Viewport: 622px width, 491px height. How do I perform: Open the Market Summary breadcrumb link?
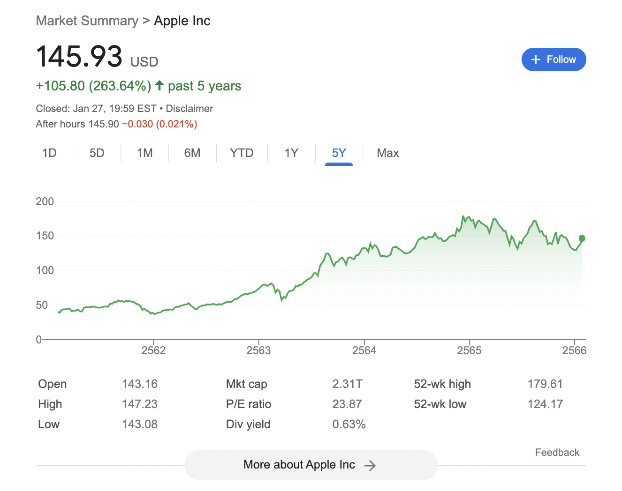(x=87, y=21)
